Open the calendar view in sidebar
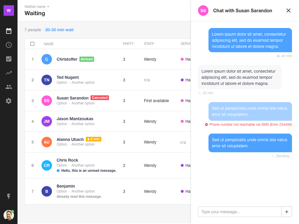This screenshot has height=224, width=299. click(9, 31)
